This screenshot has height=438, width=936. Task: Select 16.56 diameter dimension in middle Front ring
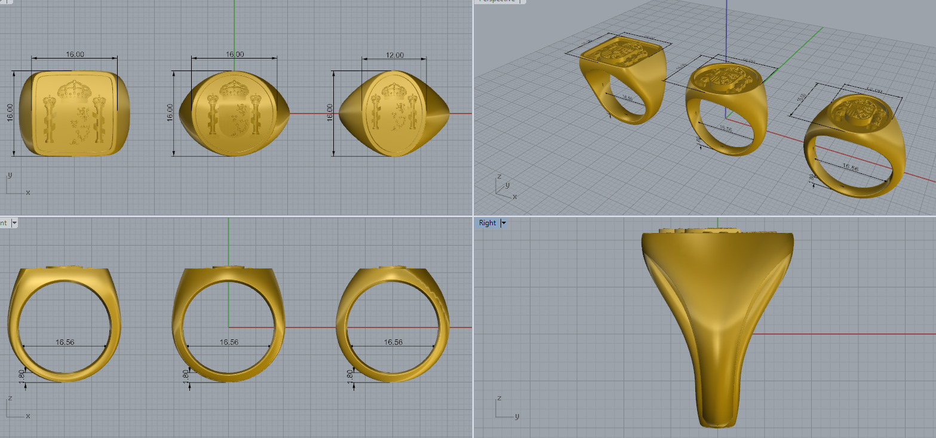(x=229, y=342)
